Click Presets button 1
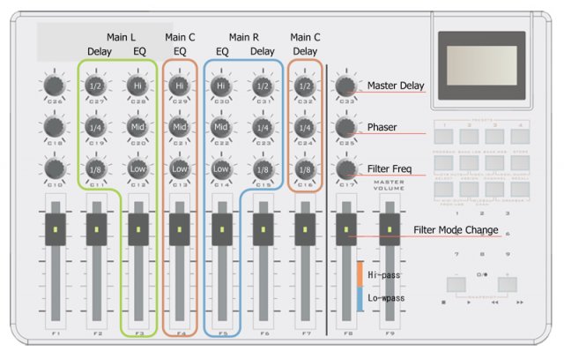564x359 pixels. point(443,137)
